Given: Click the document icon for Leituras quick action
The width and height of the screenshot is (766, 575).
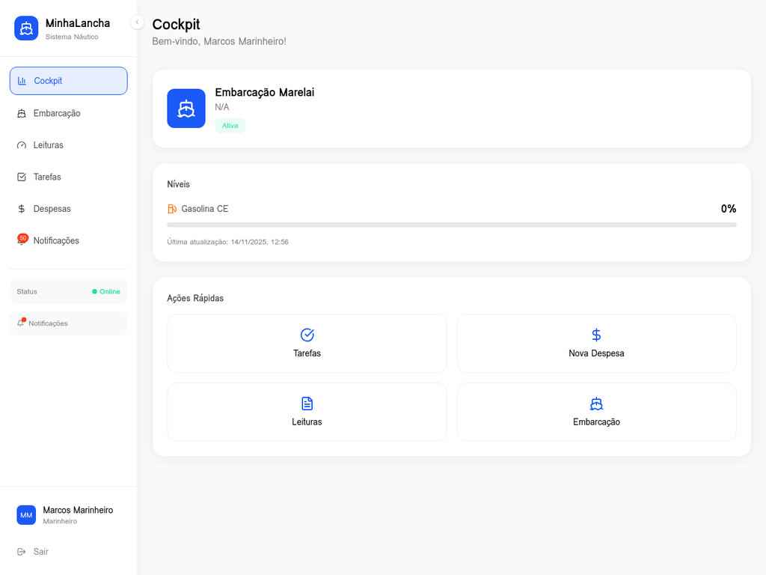Looking at the screenshot, I should click(x=307, y=404).
